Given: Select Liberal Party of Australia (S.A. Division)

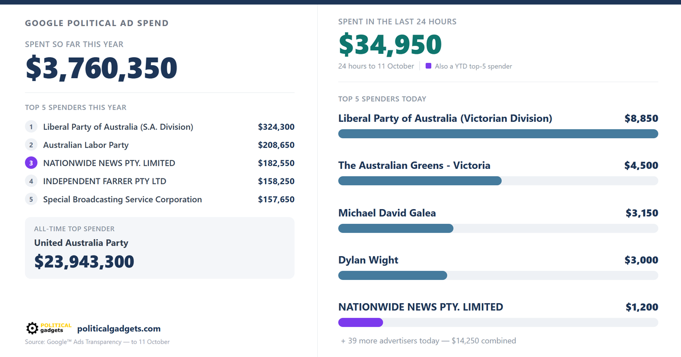Looking at the screenshot, I should 118,127.
